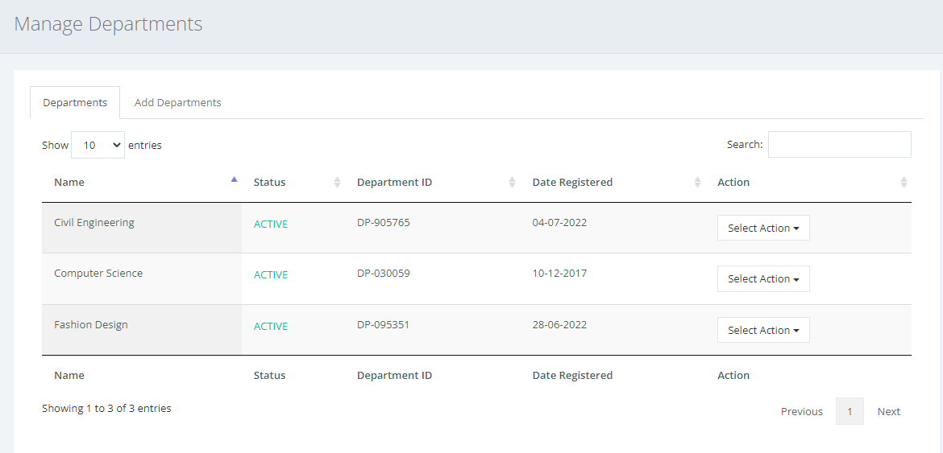The width and height of the screenshot is (943, 453).
Task: Click department ID DP-905765
Action: point(383,223)
